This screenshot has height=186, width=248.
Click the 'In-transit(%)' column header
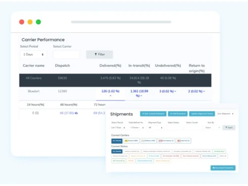pos(139,65)
